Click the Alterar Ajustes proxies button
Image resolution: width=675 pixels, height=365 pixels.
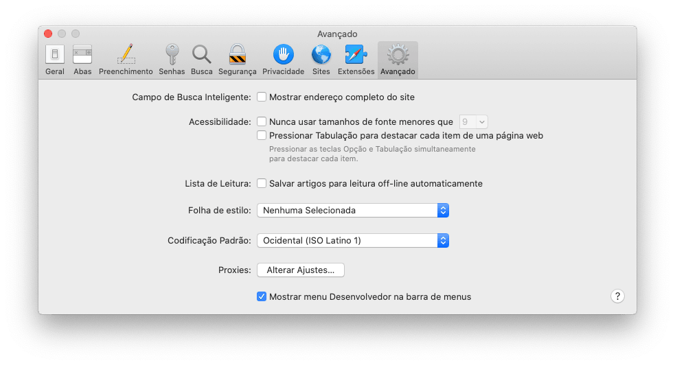click(301, 270)
